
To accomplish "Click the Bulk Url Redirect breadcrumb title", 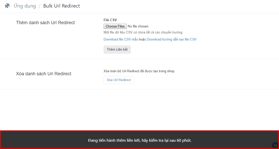I will (x=61, y=6).
